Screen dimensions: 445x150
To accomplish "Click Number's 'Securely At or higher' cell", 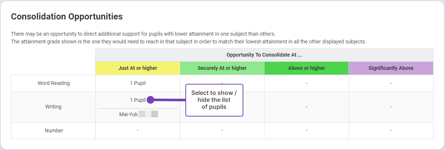I will tap(222, 131).
